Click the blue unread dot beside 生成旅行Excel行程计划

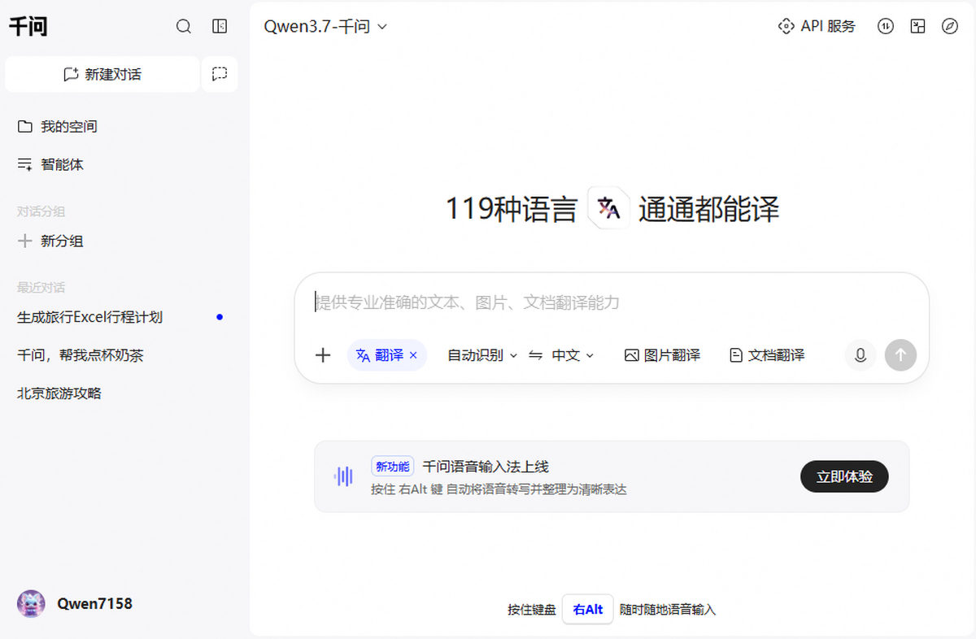coord(220,317)
